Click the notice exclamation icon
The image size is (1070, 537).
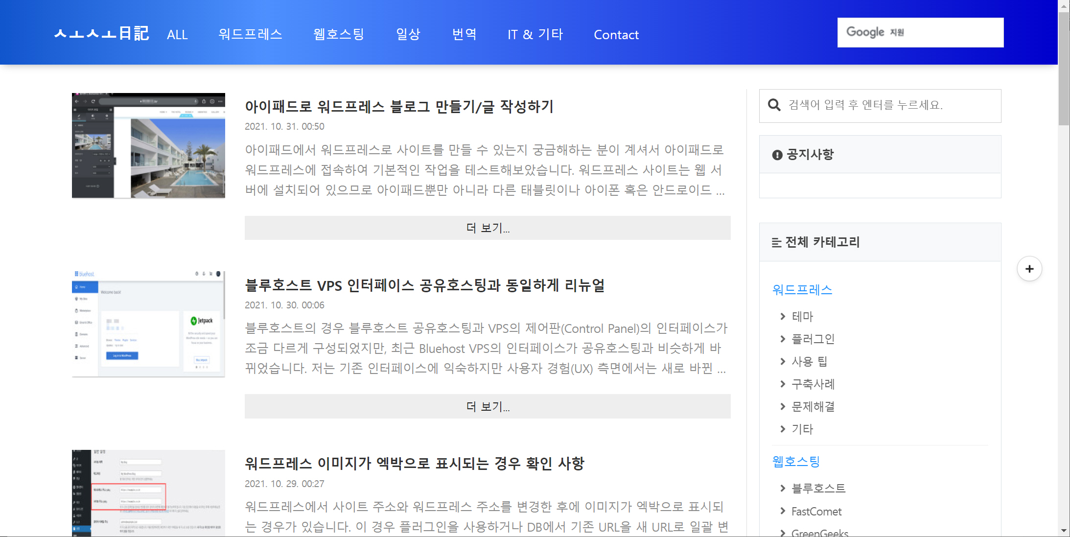(777, 155)
